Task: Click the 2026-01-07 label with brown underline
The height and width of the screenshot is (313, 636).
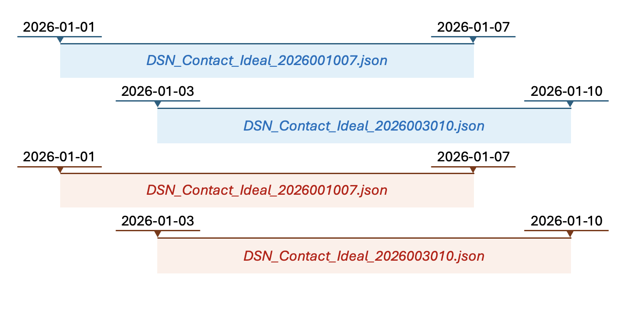Action: pos(473,157)
